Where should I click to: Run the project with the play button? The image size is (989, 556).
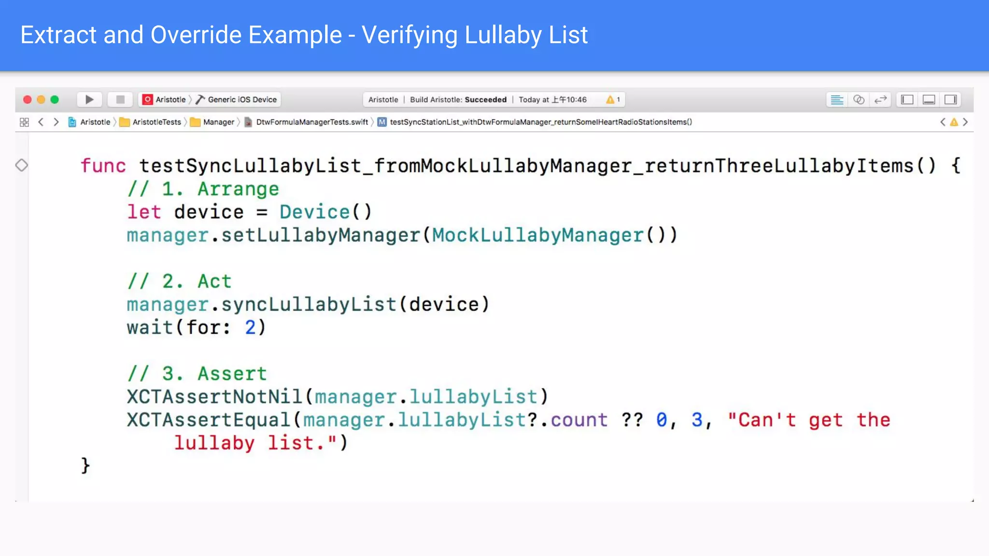tap(89, 99)
